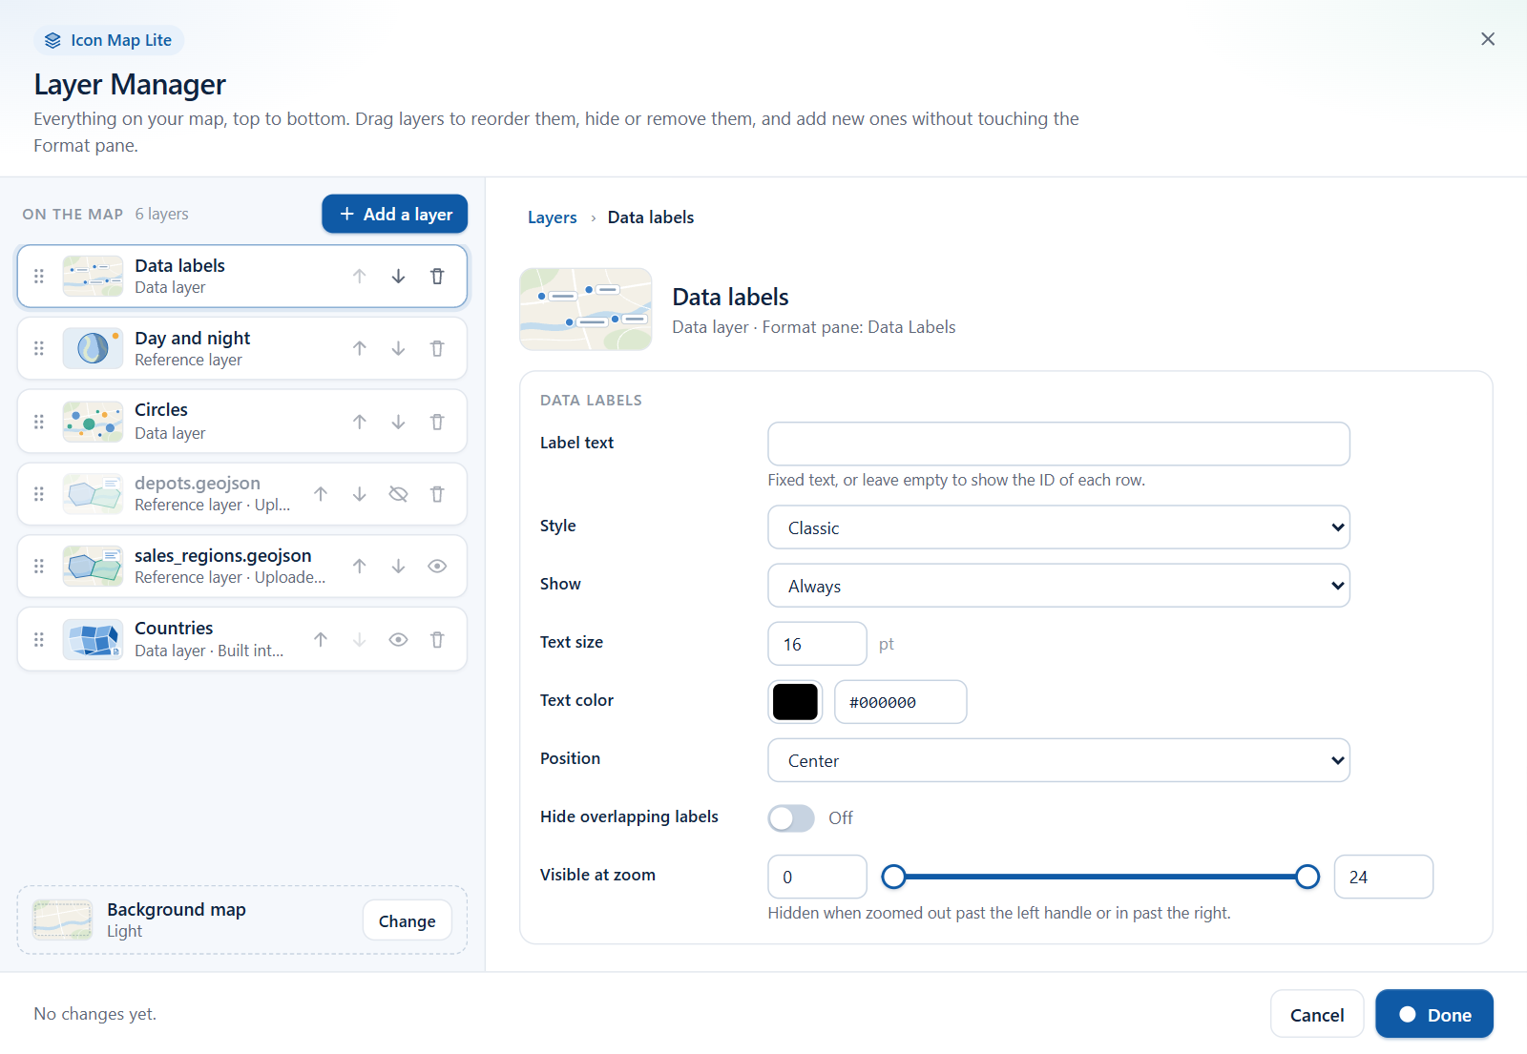This screenshot has width=1527, height=1054.
Task: Select the Circles layer name
Action: tap(161, 410)
